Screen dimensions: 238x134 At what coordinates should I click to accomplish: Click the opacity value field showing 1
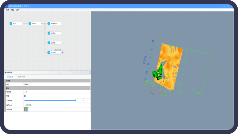[83, 100]
